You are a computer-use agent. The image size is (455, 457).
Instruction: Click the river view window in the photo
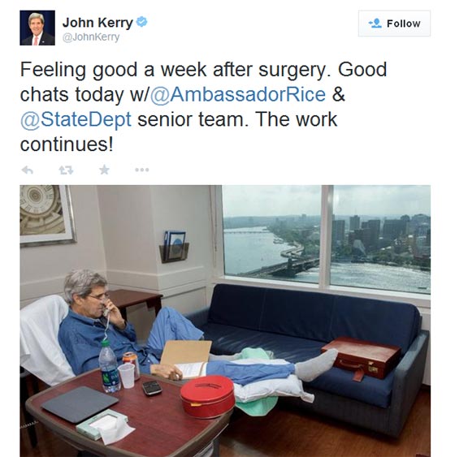coord(326,239)
